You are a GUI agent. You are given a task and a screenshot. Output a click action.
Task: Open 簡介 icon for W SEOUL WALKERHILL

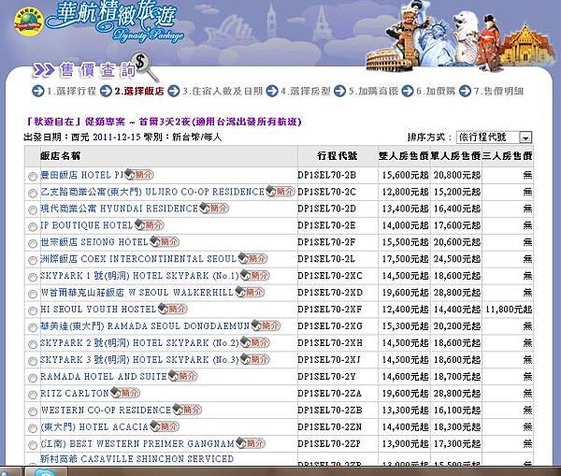(x=250, y=292)
